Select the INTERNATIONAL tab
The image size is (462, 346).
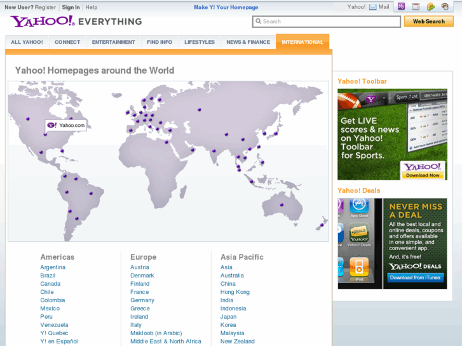302,42
